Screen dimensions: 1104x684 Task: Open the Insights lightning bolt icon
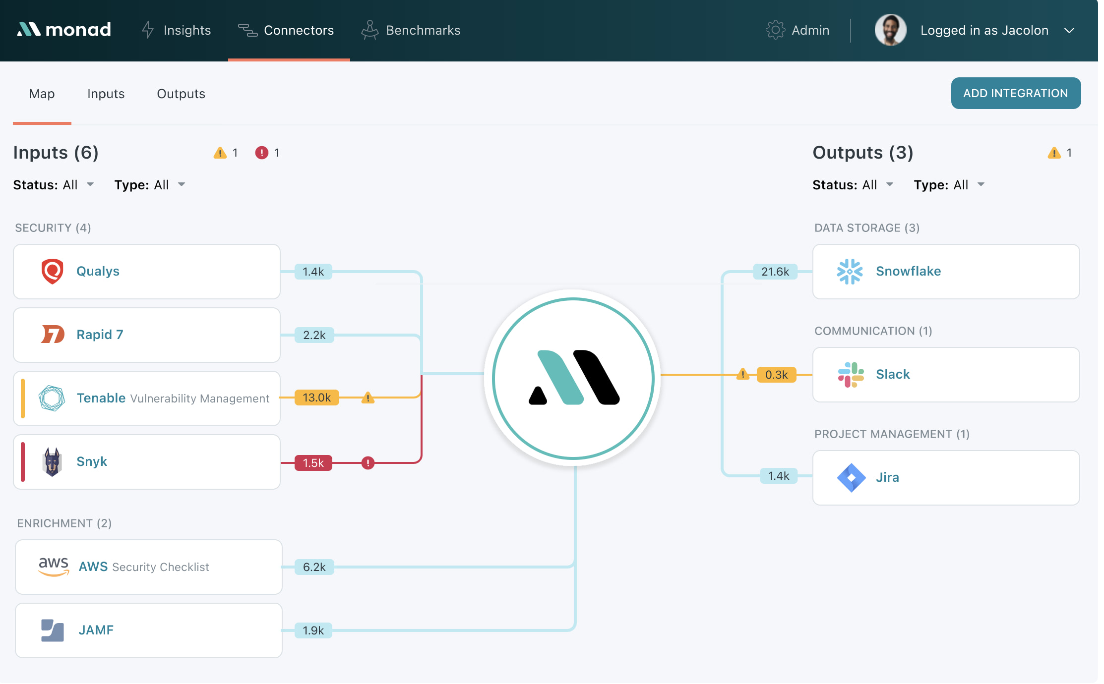(148, 30)
